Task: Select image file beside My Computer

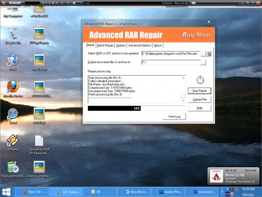Action: click(x=39, y=12)
